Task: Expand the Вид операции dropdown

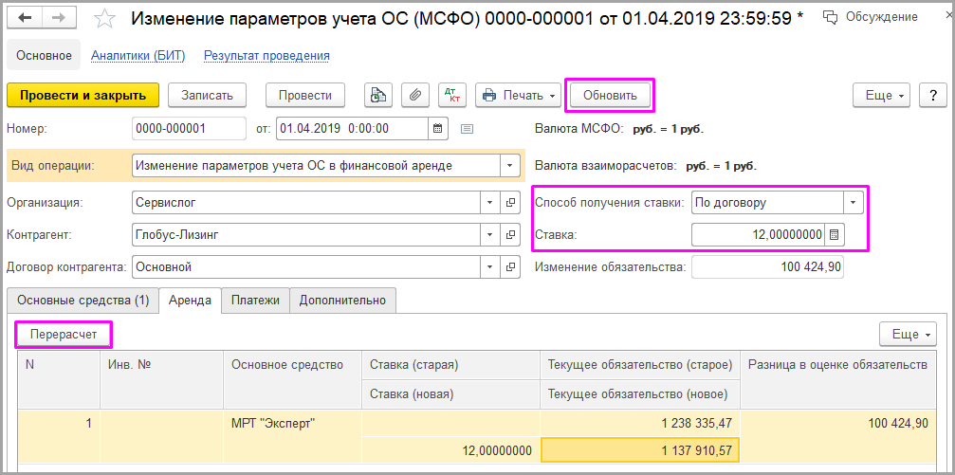Action: [x=510, y=165]
